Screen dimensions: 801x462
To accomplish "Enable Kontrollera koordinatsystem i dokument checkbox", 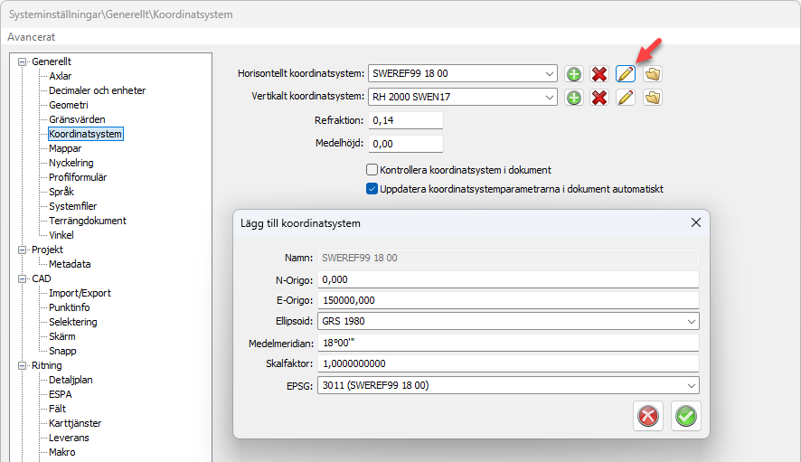I will point(372,170).
